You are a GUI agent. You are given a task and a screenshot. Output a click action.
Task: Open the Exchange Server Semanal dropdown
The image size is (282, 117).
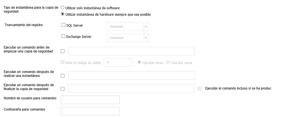point(128,38)
